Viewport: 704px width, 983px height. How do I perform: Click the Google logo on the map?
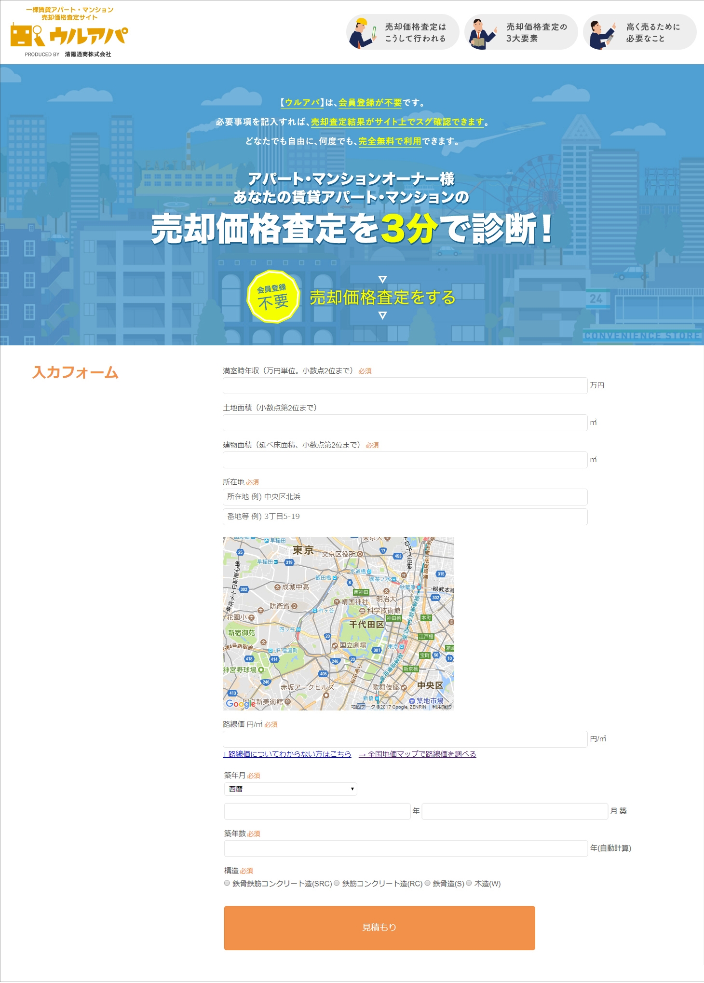pyautogui.click(x=240, y=704)
